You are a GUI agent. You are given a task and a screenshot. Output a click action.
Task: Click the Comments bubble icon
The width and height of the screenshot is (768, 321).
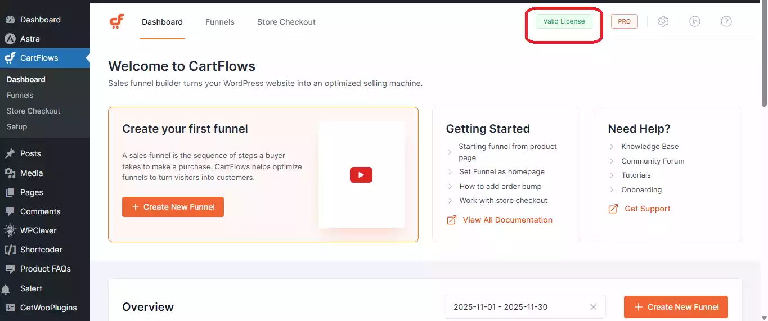10,211
